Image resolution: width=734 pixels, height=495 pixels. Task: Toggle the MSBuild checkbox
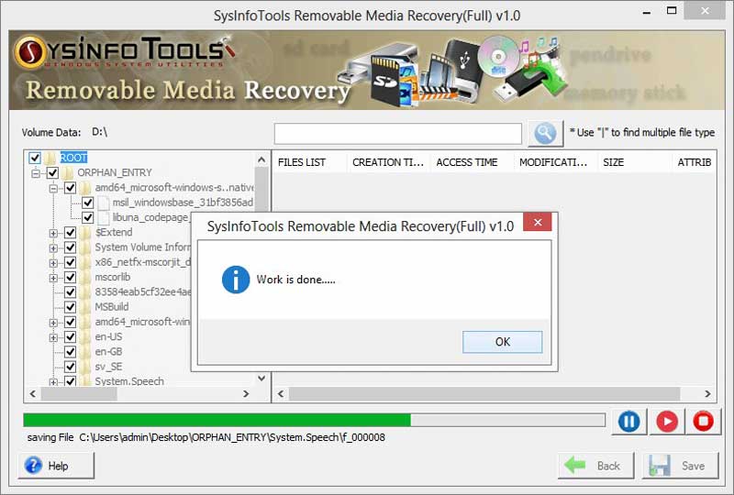tap(71, 307)
